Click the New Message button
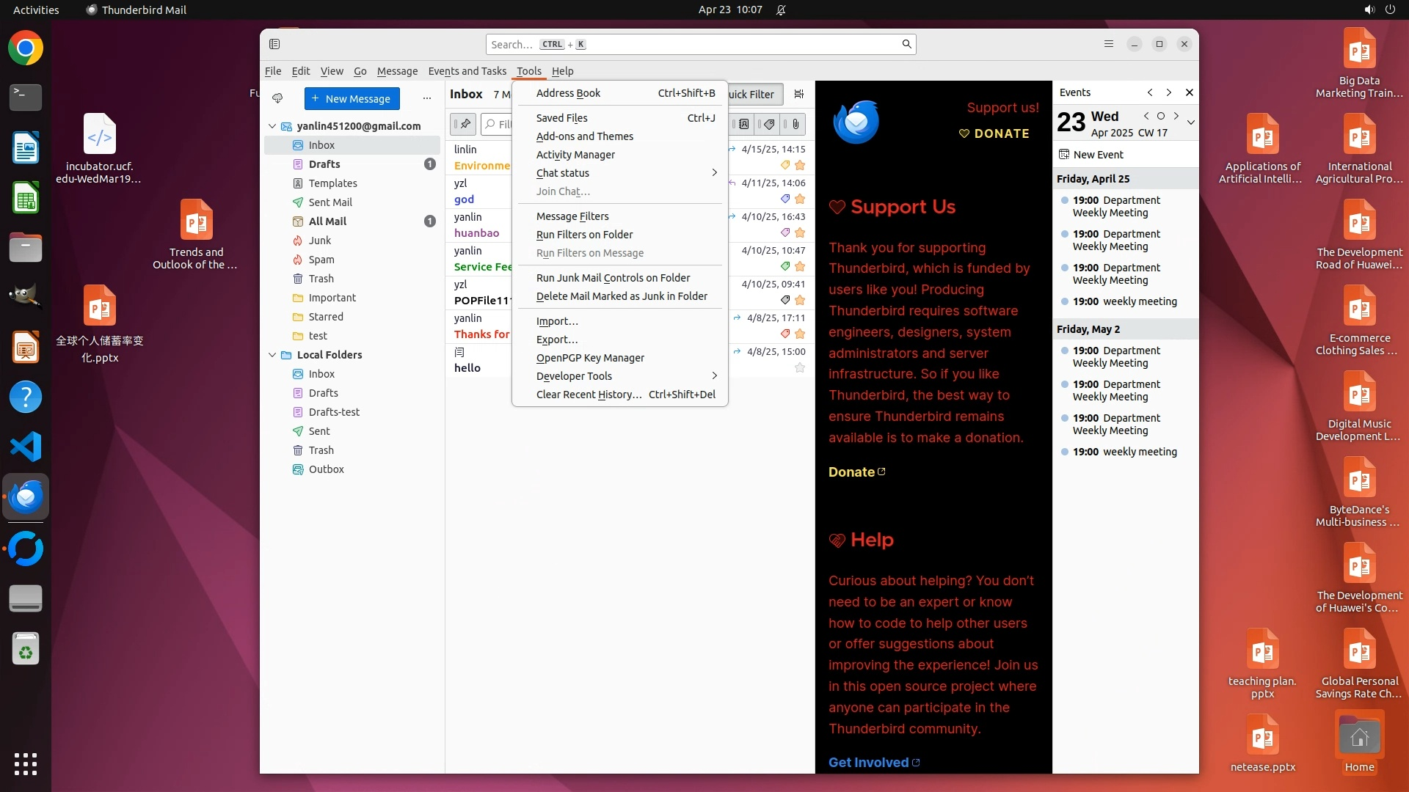The width and height of the screenshot is (1409, 792). [x=352, y=98]
